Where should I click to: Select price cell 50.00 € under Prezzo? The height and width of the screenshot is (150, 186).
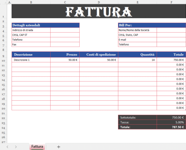[65, 60]
